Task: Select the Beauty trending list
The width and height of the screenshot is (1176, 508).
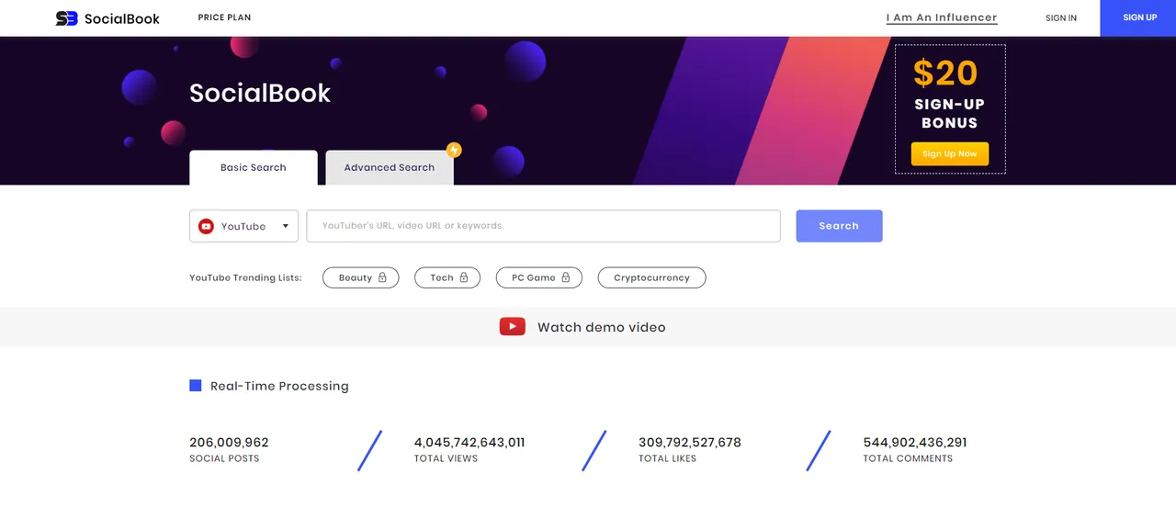Action: click(361, 277)
